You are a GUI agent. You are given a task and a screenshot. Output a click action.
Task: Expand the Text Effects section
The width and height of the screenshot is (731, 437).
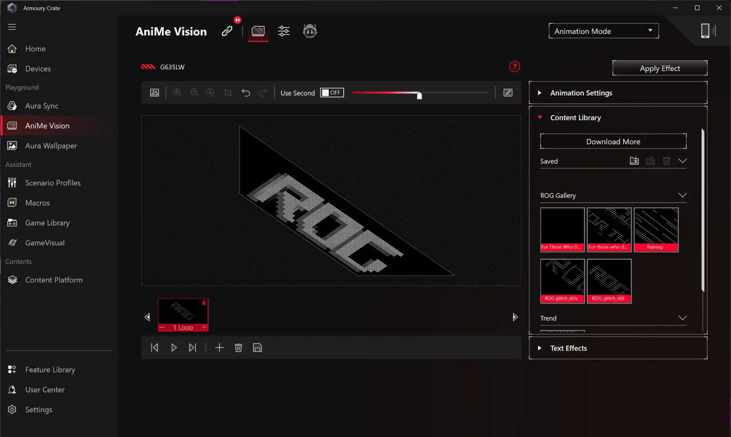click(618, 348)
